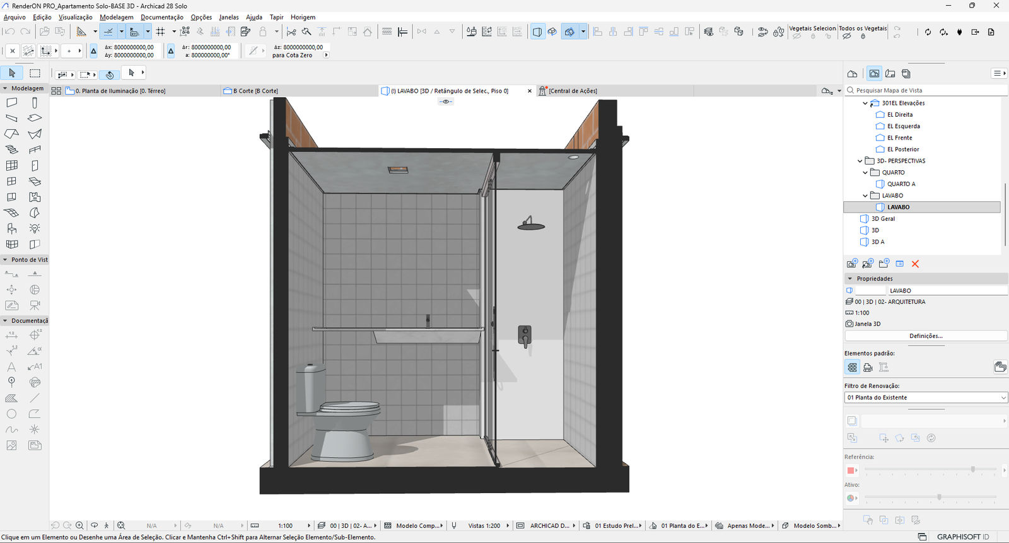Screen dimensions: 1009x543
Task: Select the 3D Geral view
Action: coord(883,219)
